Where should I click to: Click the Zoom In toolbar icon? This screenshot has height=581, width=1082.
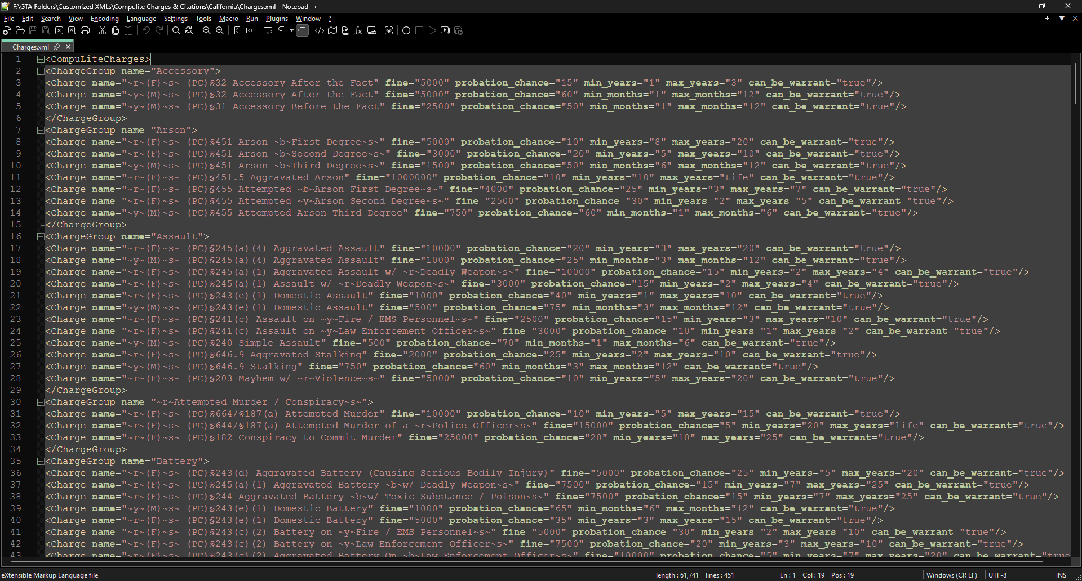coord(207,31)
